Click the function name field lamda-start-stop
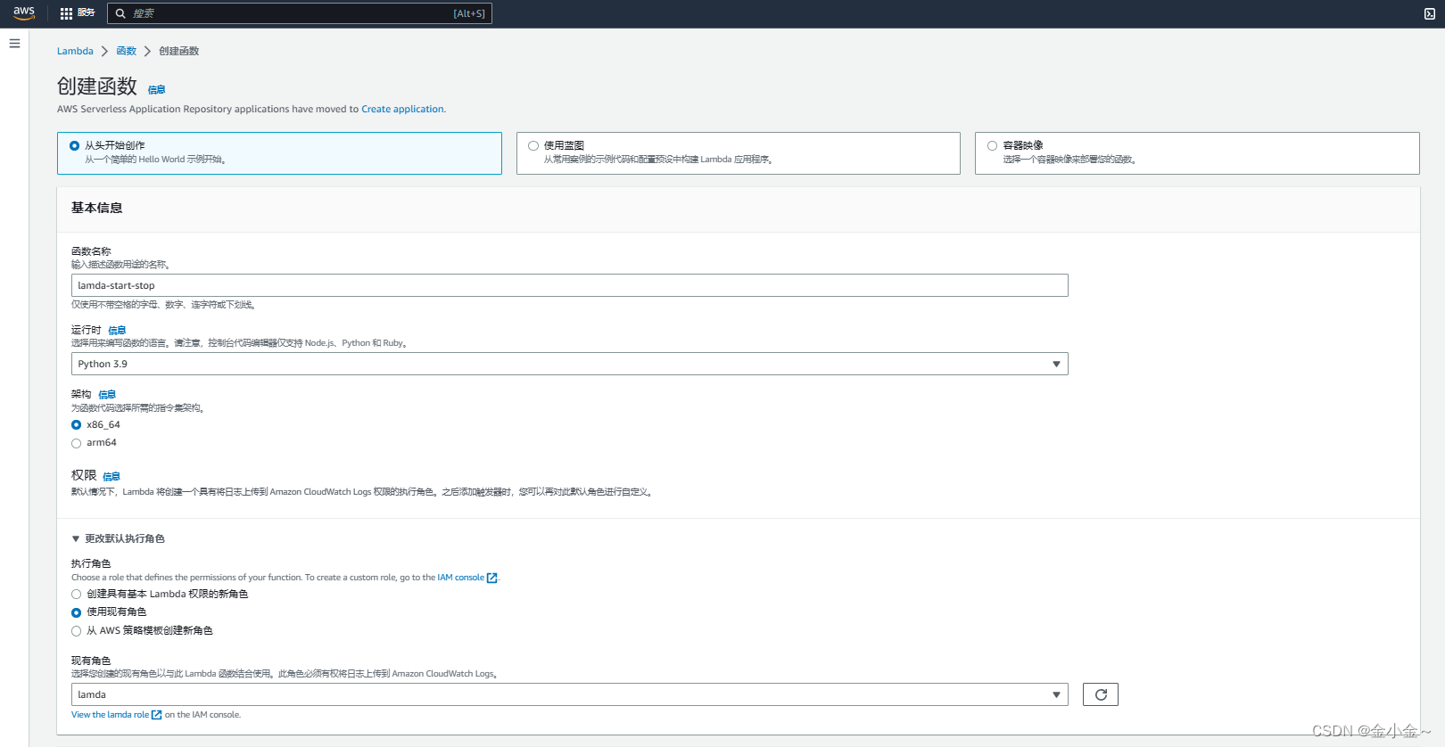This screenshot has width=1445, height=747. 570,285
